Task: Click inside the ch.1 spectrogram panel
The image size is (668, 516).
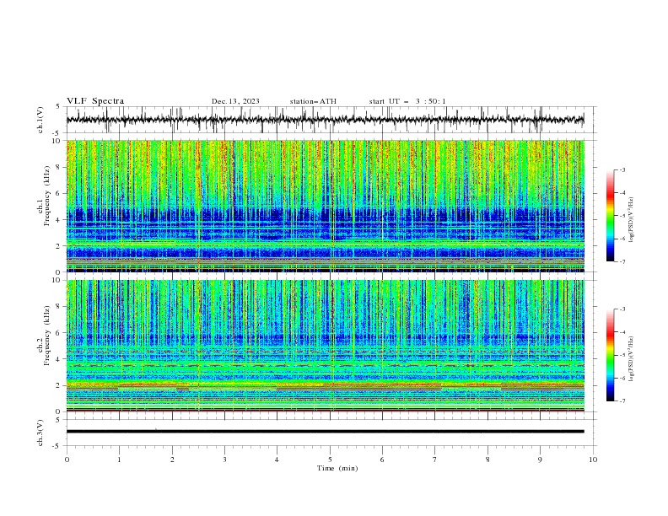Action: click(325, 206)
